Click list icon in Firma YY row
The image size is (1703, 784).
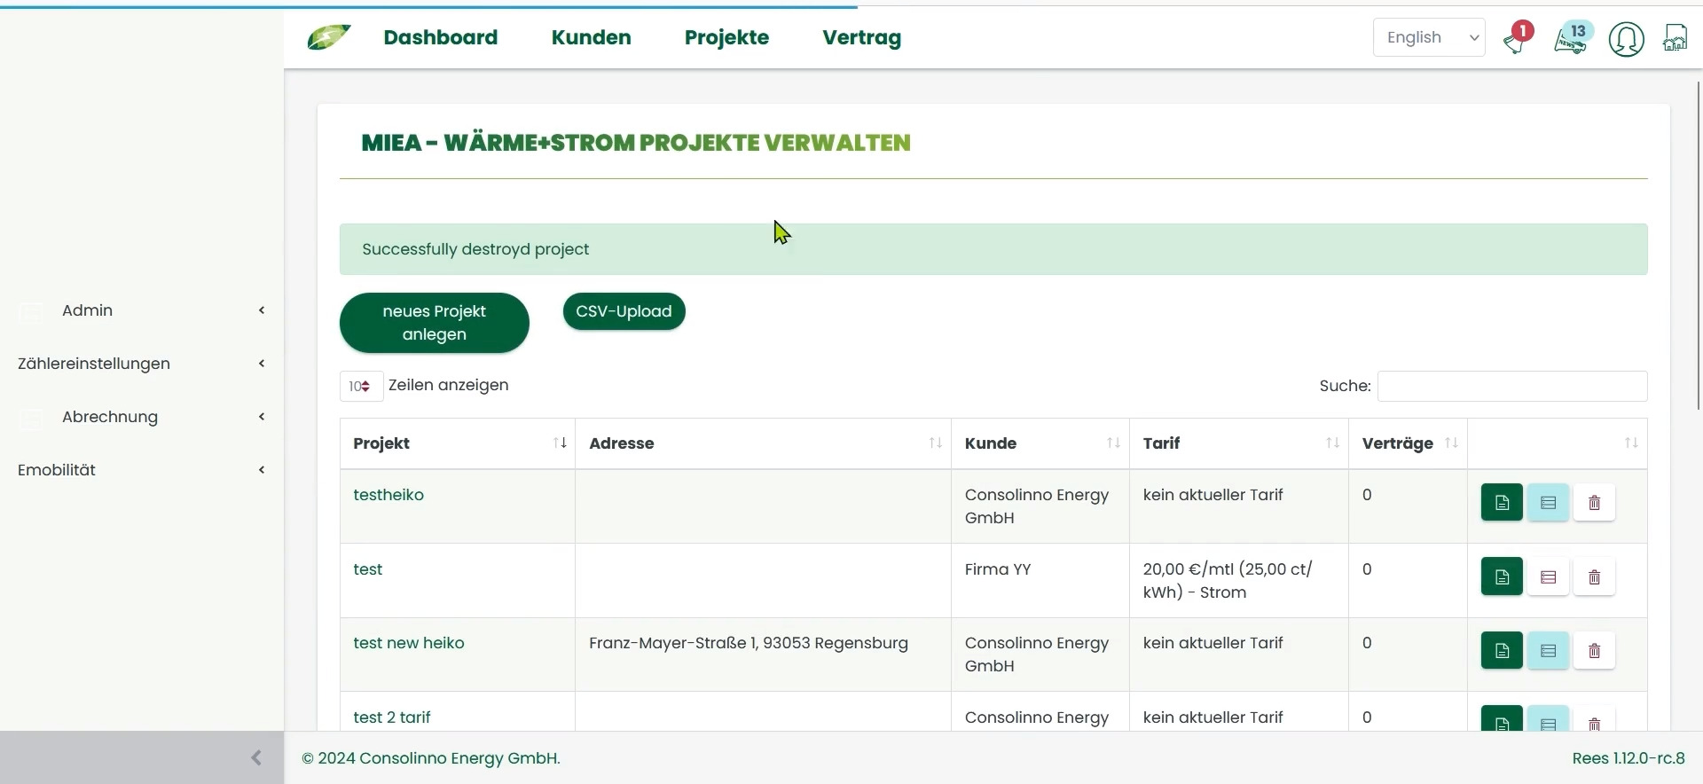tap(1548, 577)
